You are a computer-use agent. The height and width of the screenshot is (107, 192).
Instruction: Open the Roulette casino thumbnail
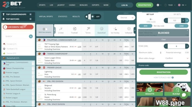point(150,89)
